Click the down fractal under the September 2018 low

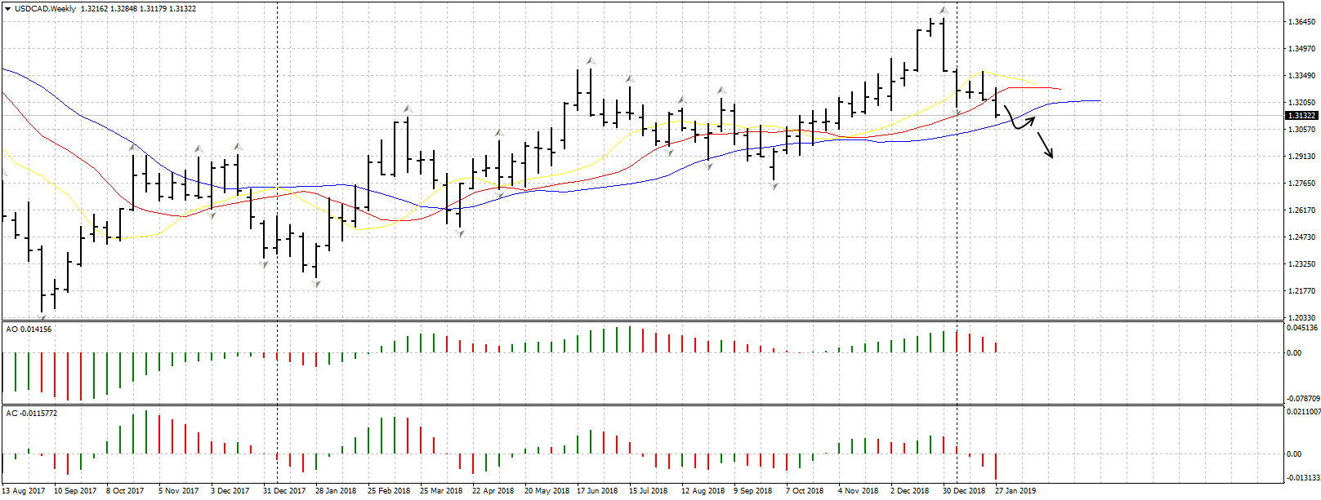(x=774, y=187)
